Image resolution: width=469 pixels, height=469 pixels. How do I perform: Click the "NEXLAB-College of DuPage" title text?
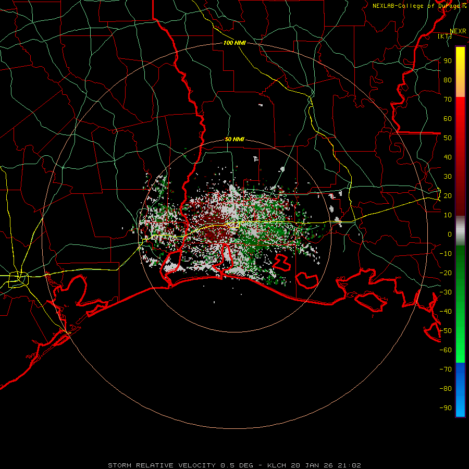(417, 6)
